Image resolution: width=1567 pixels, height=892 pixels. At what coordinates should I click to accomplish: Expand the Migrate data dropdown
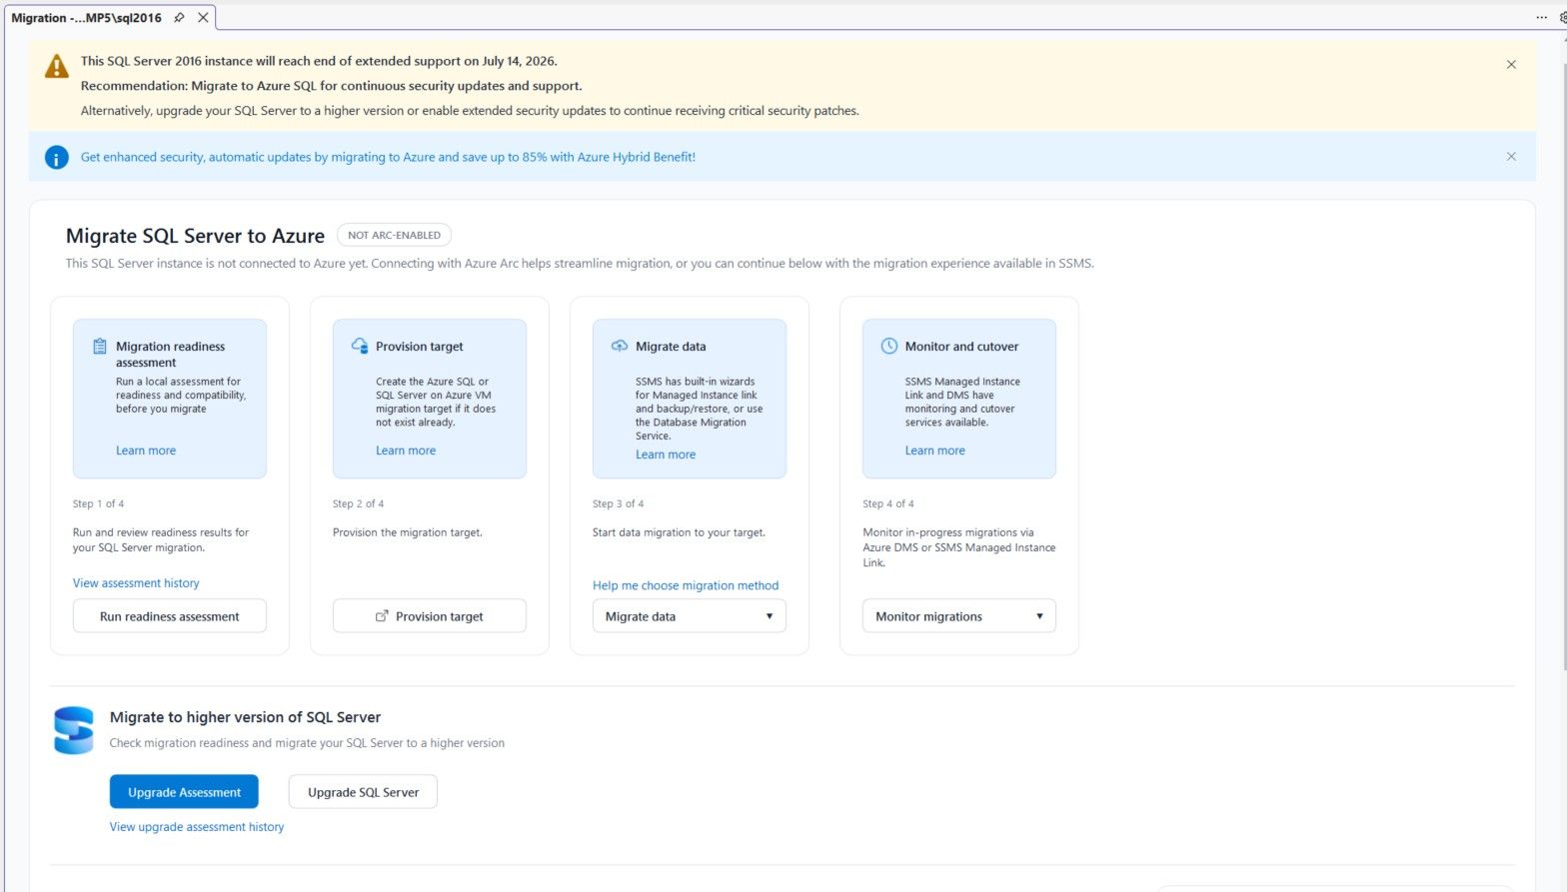tap(690, 616)
